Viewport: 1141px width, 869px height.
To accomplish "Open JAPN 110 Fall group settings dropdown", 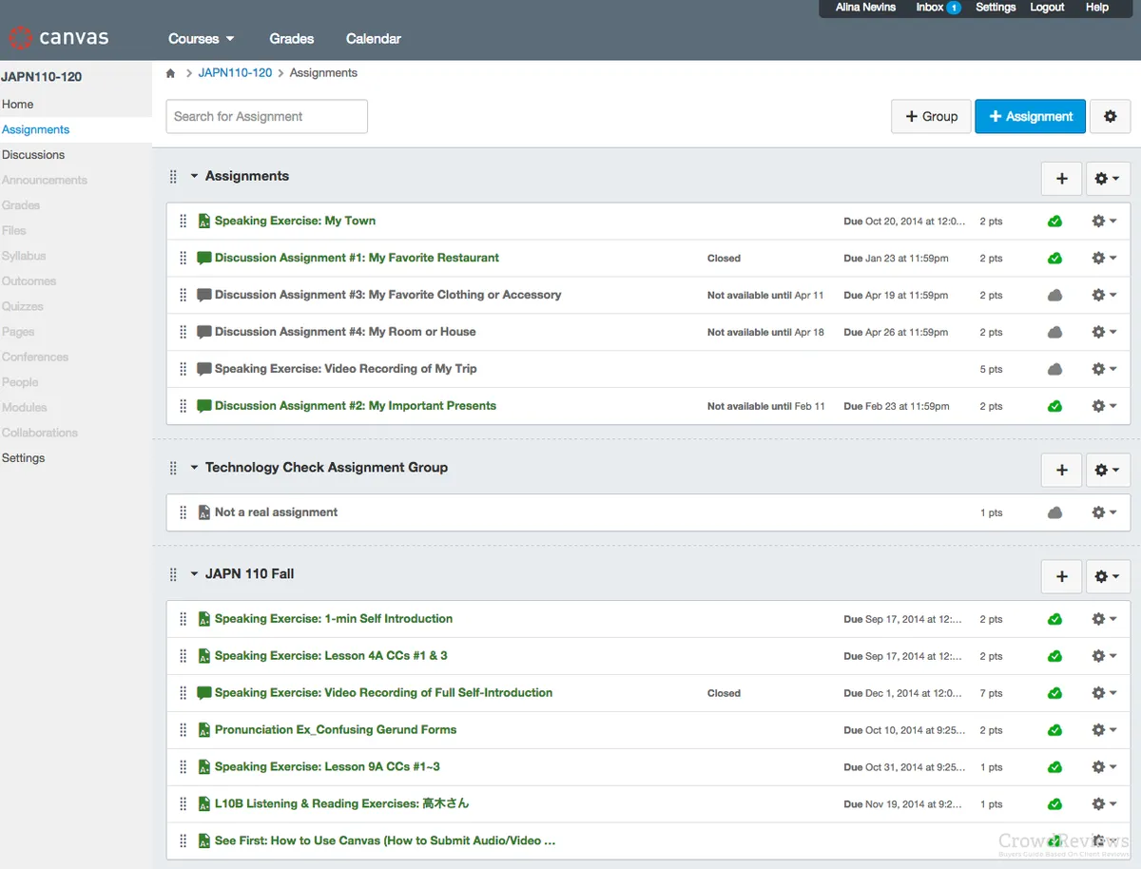I will 1108,575.
